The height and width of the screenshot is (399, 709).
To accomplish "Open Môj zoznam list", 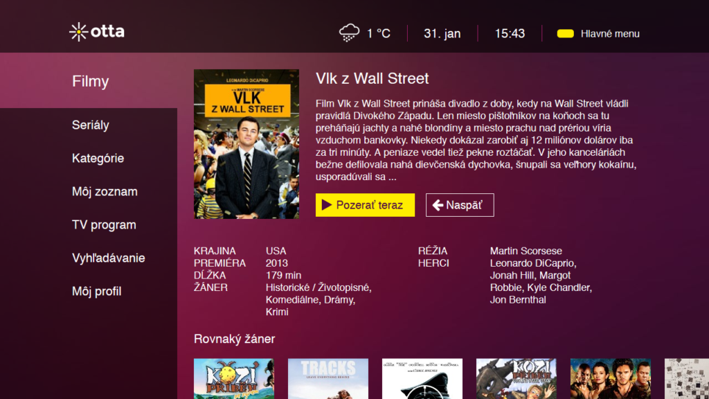I will (x=105, y=191).
